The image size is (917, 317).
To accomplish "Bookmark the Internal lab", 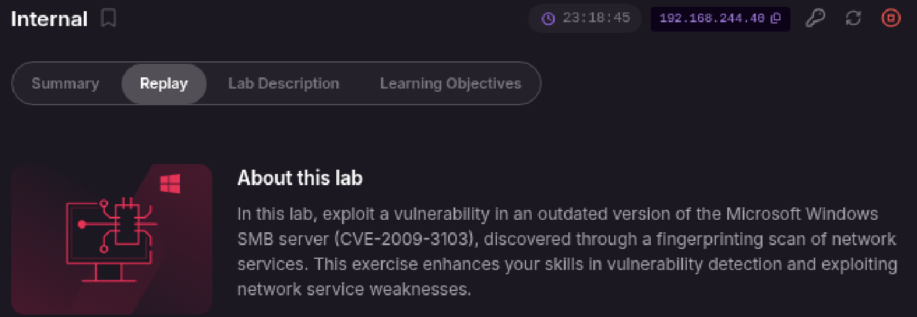I will tap(109, 19).
